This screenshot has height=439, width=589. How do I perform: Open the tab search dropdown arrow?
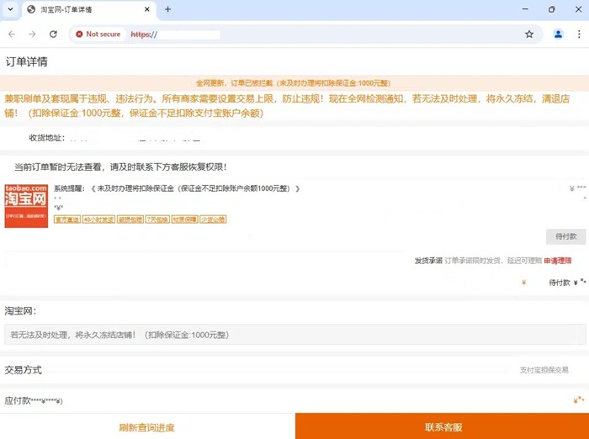pyautogui.click(x=10, y=9)
